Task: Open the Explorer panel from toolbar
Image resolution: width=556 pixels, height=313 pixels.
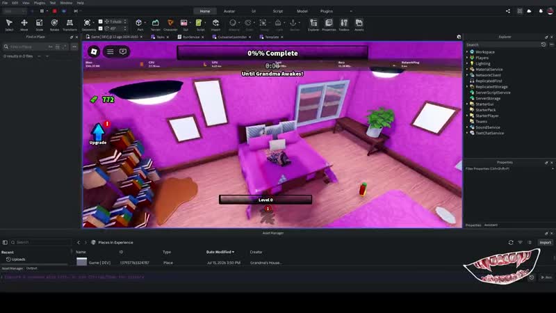Action: (313, 24)
